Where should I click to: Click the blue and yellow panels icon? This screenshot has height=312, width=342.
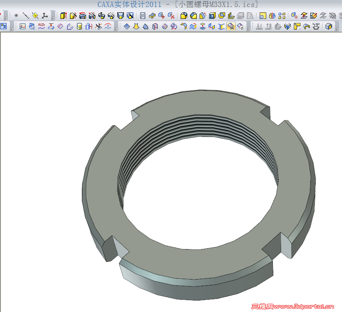212,26
